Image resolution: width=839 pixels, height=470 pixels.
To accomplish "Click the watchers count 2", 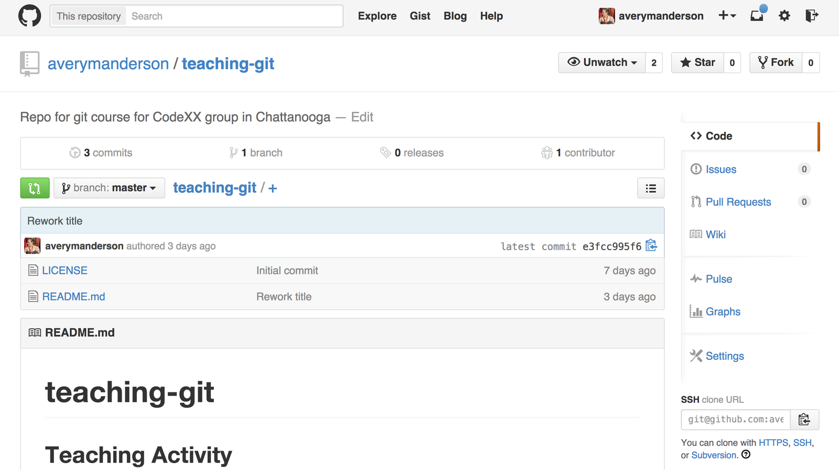I will 654,62.
